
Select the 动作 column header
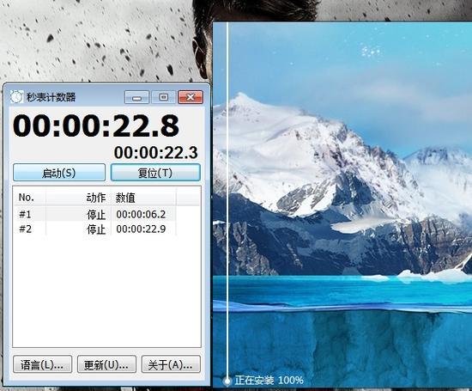pos(79,198)
